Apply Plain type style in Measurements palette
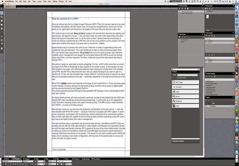This screenshot has height=166, width=239. [4, 164]
